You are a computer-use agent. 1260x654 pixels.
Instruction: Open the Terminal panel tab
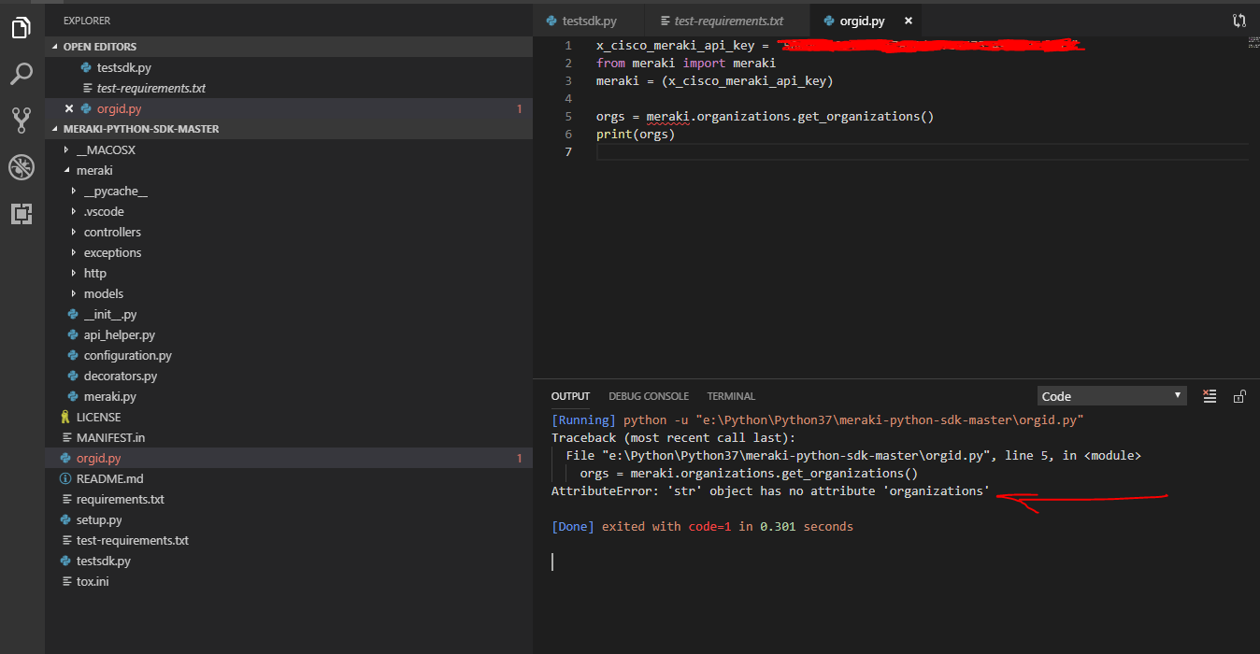pos(730,396)
